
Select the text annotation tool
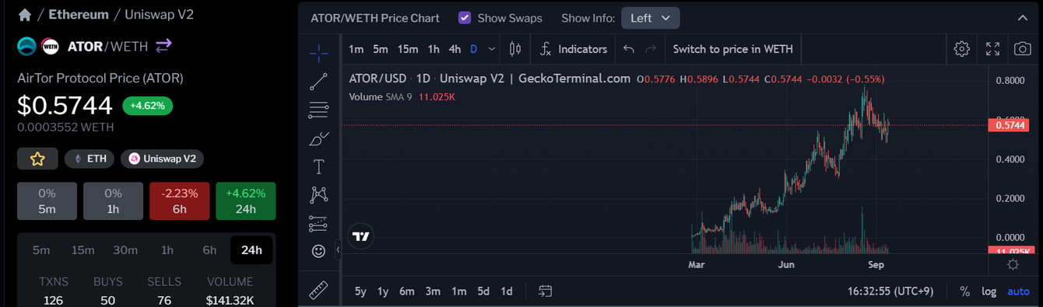(318, 166)
